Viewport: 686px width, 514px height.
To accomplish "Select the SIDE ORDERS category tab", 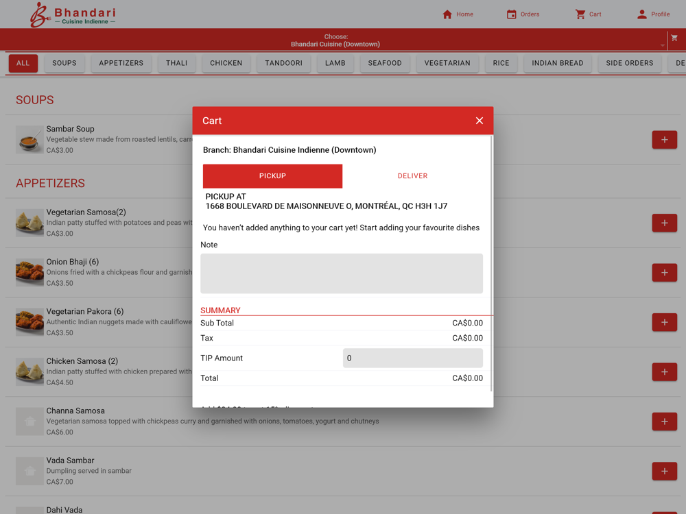I will (x=630, y=63).
